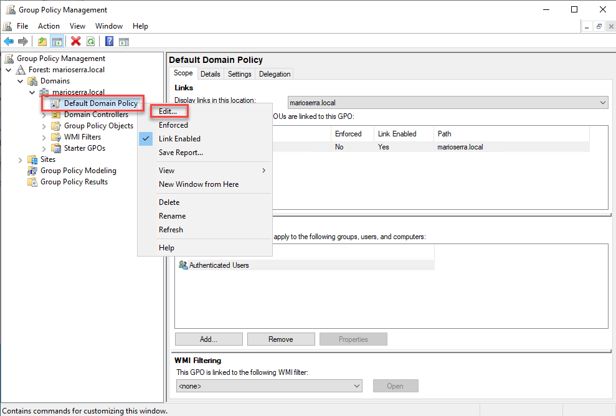Switch to the Settings tab

tap(240, 74)
